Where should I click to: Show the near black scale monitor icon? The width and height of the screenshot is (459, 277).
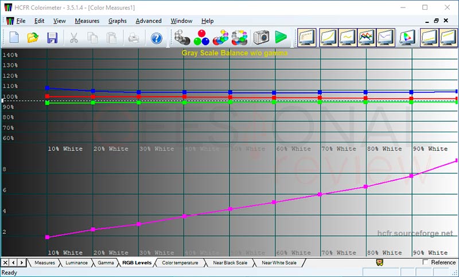(x=429, y=37)
